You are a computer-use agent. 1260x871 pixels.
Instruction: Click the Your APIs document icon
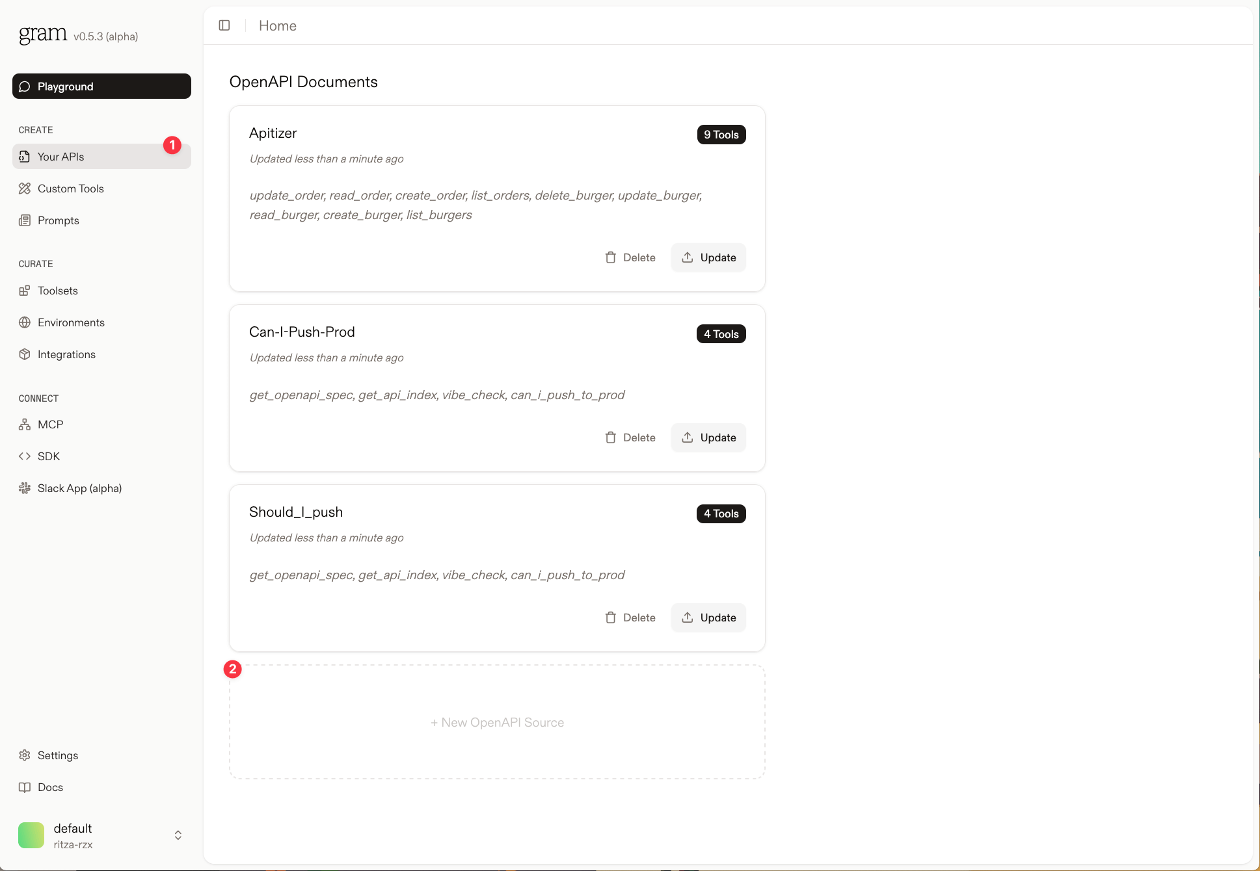[25, 157]
